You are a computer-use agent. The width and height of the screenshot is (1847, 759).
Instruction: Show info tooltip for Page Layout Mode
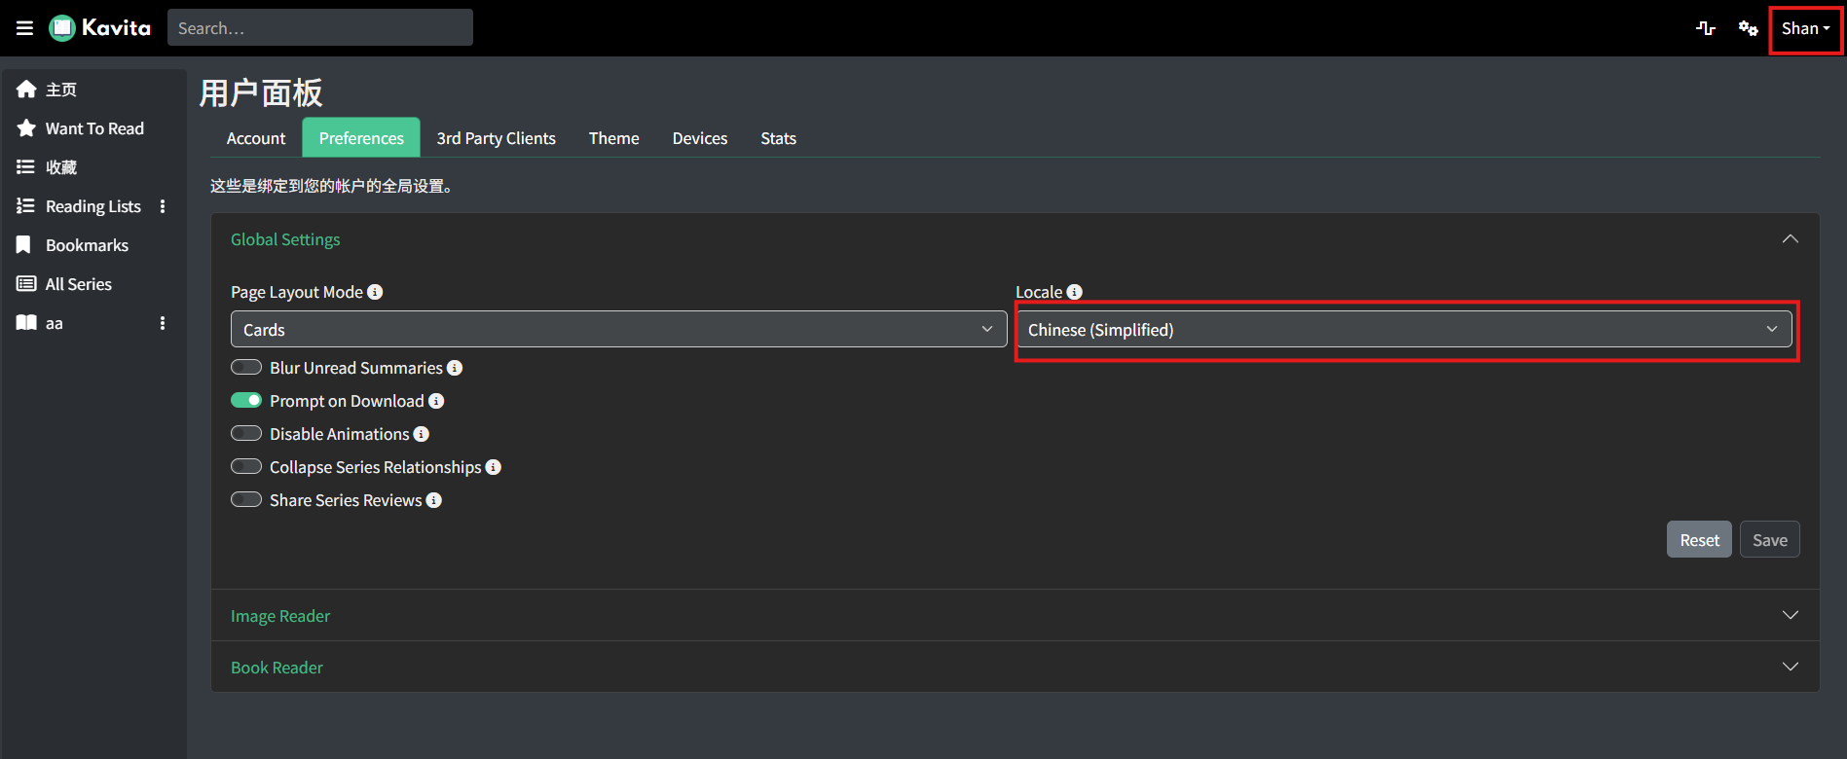click(375, 292)
